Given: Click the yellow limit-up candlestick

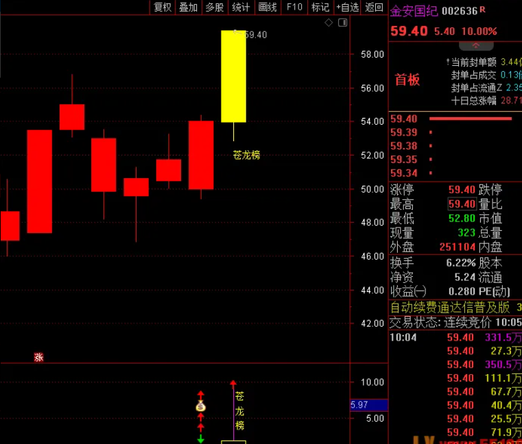Looking at the screenshot, I should 233,76.
